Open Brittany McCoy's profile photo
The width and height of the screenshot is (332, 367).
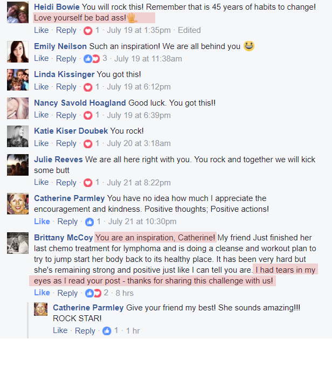(18, 243)
